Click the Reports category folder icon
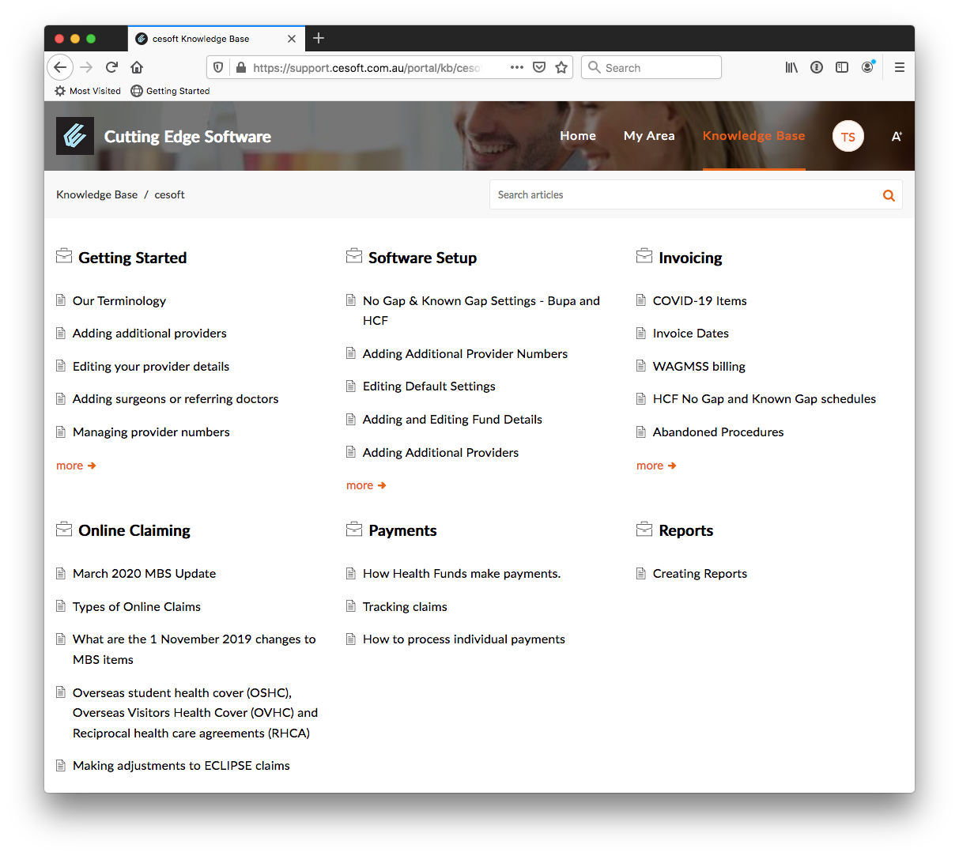 pyautogui.click(x=644, y=529)
